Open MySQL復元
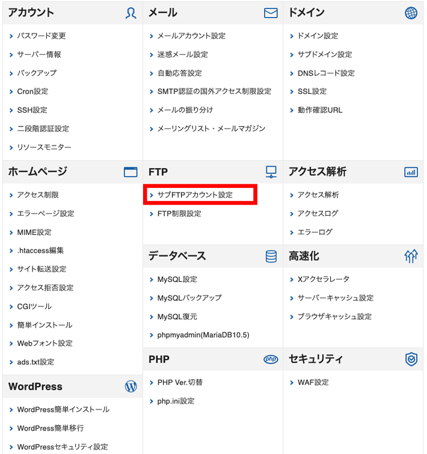The width and height of the screenshot is (427, 454). click(x=177, y=317)
